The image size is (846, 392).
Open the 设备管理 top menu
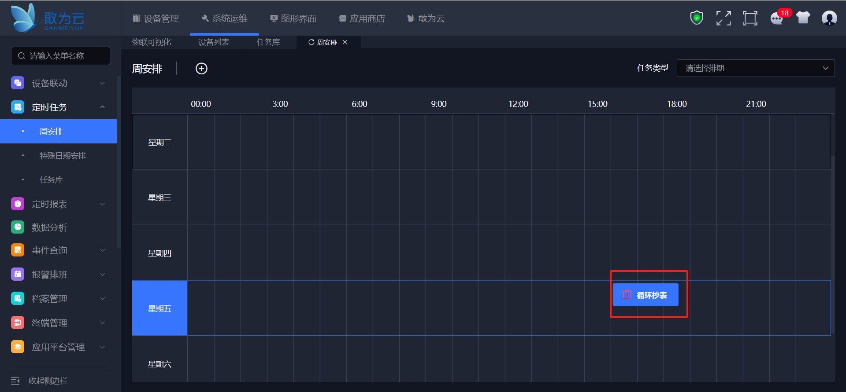point(156,18)
